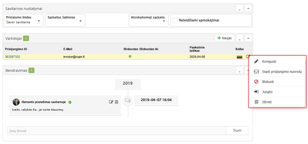Click invoice@cups.lt email cell
This screenshot has height=144, width=308.
click(x=74, y=57)
